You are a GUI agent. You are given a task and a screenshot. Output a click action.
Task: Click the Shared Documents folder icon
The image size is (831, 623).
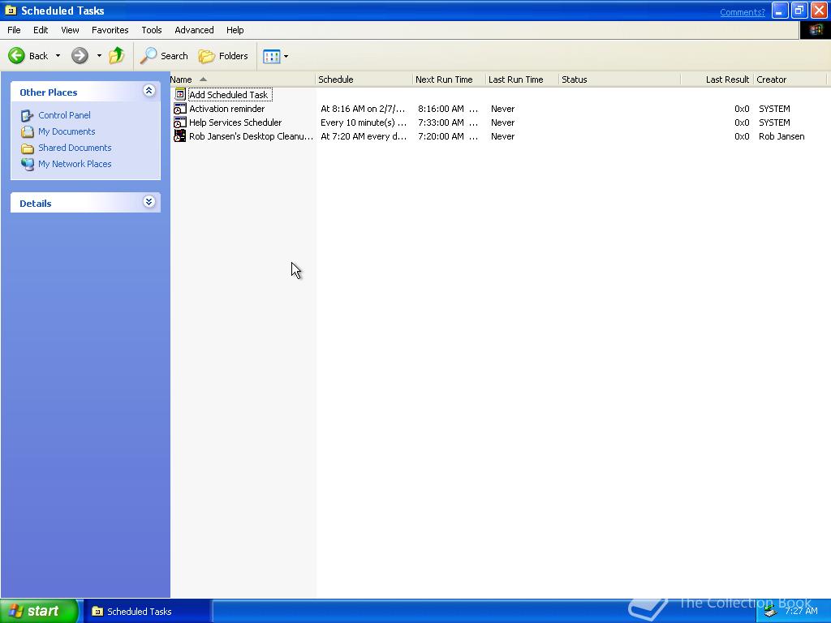point(27,148)
